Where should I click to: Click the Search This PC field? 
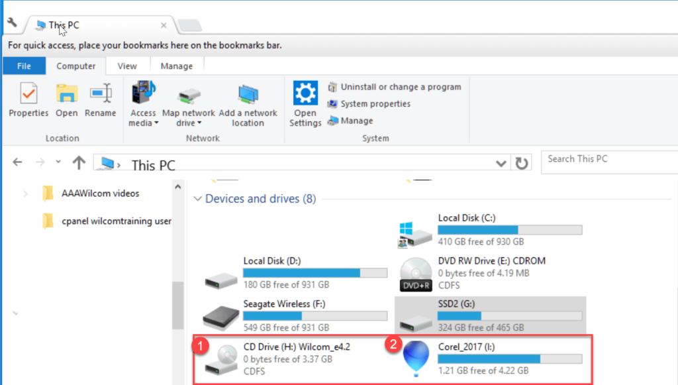pyautogui.click(x=606, y=159)
